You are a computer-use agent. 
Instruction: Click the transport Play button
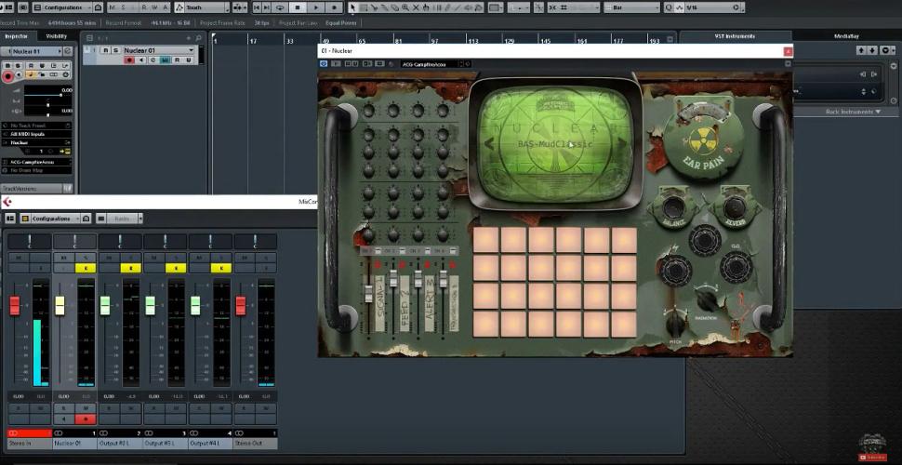click(314, 7)
